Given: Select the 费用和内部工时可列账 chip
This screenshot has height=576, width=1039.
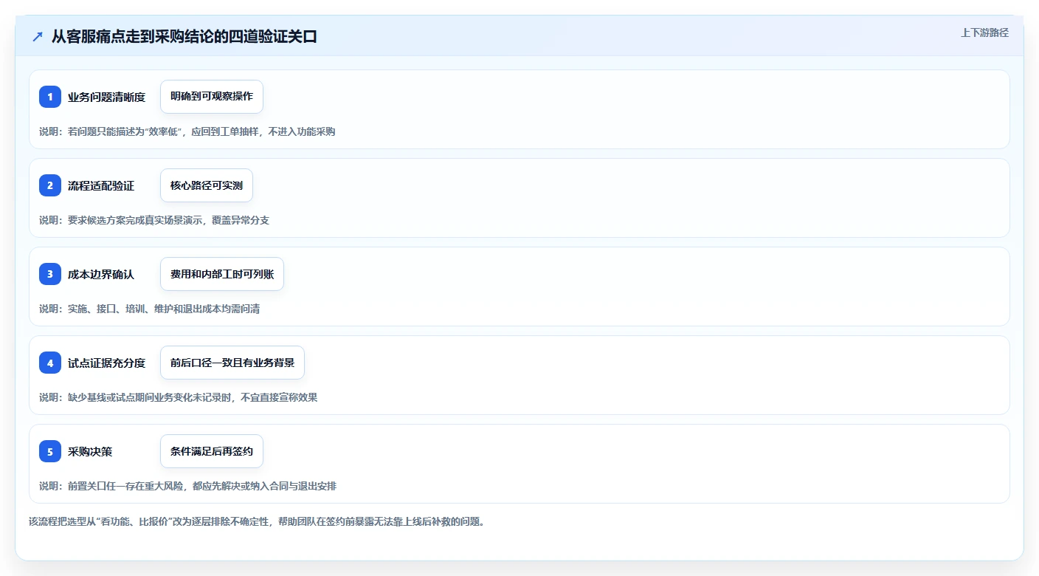Looking at the screenshot, I should (222, 274).
